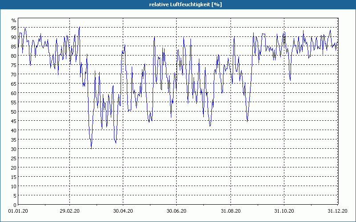
Task: Select the 75 y-axis label
Action: (14, 65)
